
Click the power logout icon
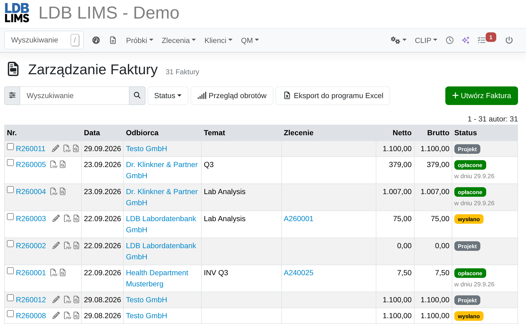tap(509, 40)
